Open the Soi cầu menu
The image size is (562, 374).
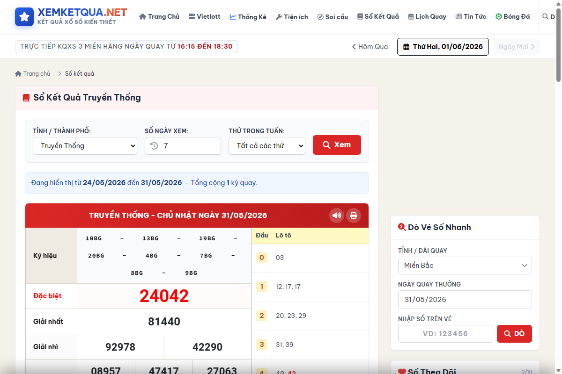click(333, 17)
